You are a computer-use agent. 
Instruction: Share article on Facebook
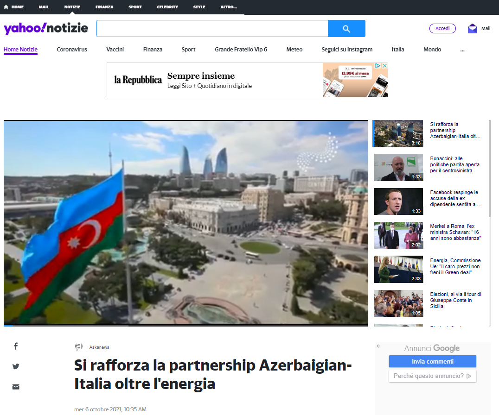tap(16, 346)
